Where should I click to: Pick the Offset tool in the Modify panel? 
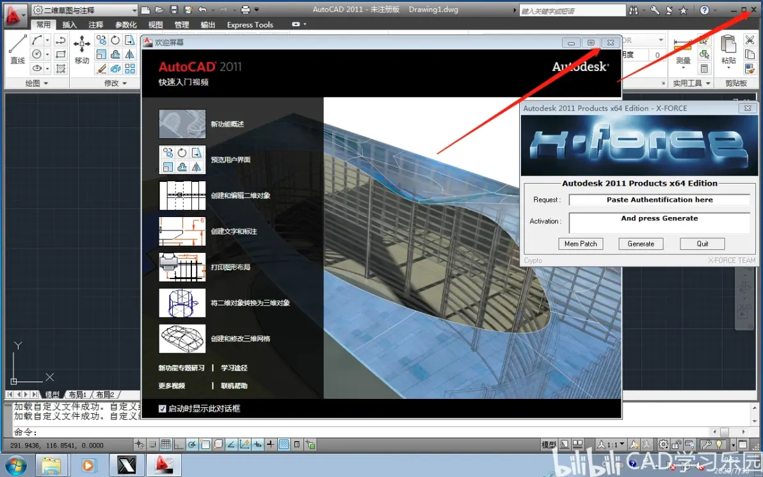115,54
